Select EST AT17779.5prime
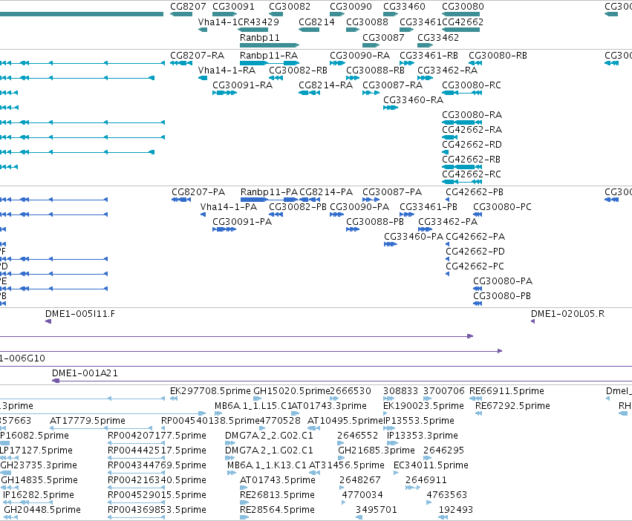The height and width of the screenshot is (521, 632). point(101,428)
